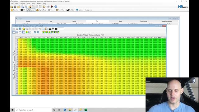Screen dimensions: 199x112
Task: Open the Trans Diag section
Action: (x=60, y=10)
